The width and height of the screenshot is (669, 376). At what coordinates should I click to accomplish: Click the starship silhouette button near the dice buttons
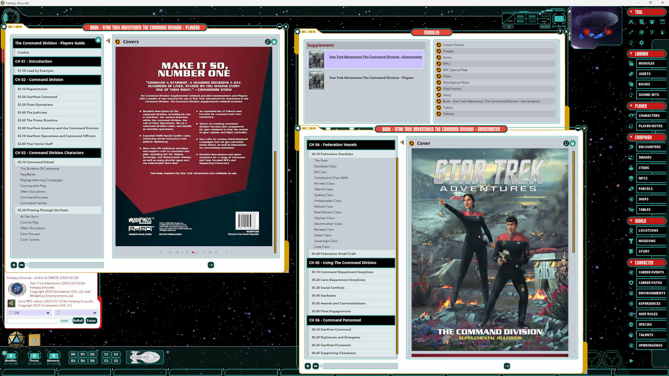coord(145,357)
